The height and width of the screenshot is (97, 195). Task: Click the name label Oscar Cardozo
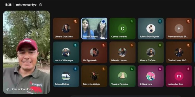pyautogui.click(x=22, y=89)
